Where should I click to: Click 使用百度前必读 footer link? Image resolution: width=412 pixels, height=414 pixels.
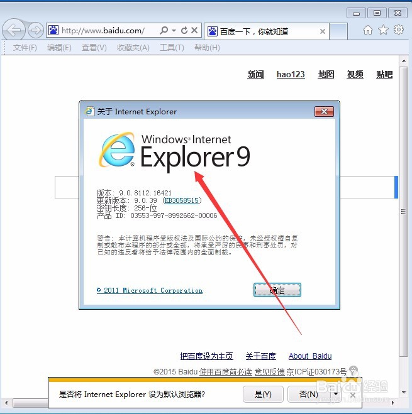pyautogui.click(x=226, y=372)
